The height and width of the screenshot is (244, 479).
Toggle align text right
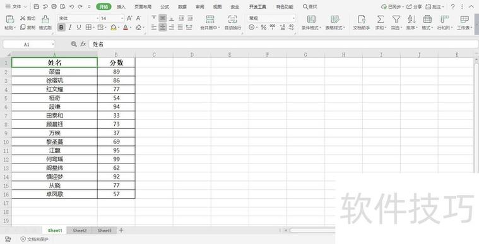[172, 28]
